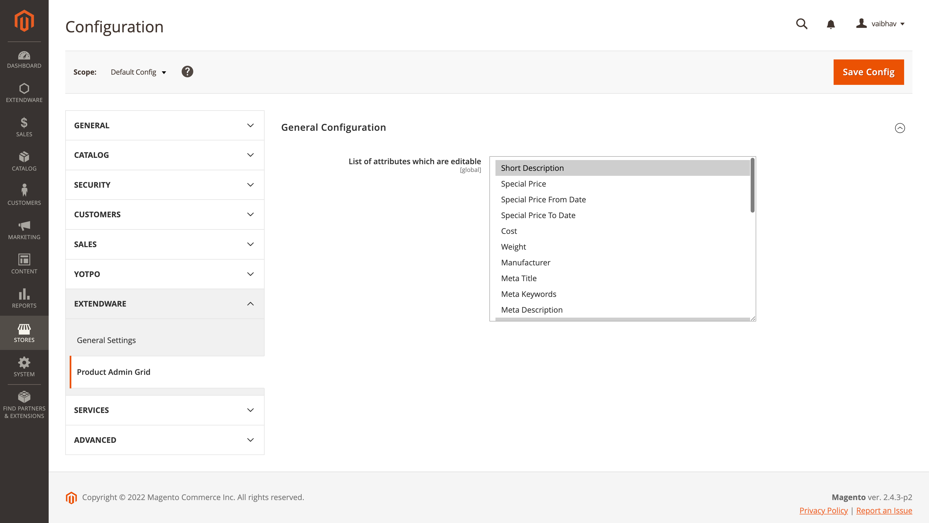Click the help question mark icon
The image size is (929, 523).
pos(187,71)
